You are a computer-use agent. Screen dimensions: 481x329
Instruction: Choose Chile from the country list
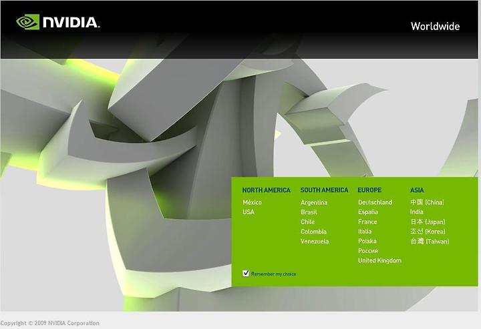click(x=308, y=222)
